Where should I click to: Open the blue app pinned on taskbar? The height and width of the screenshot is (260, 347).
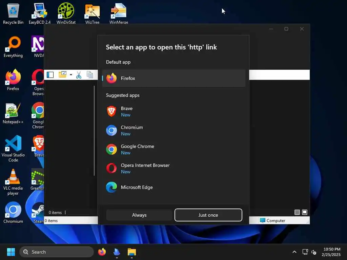tap(117, 252)
